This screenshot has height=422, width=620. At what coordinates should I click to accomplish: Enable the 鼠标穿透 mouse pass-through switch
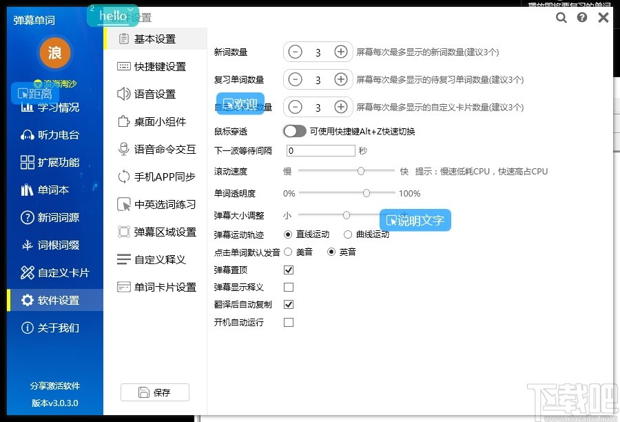coord(294,130)
